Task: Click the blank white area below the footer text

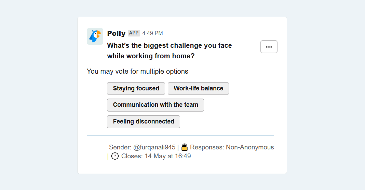Action: pos(182,167)
